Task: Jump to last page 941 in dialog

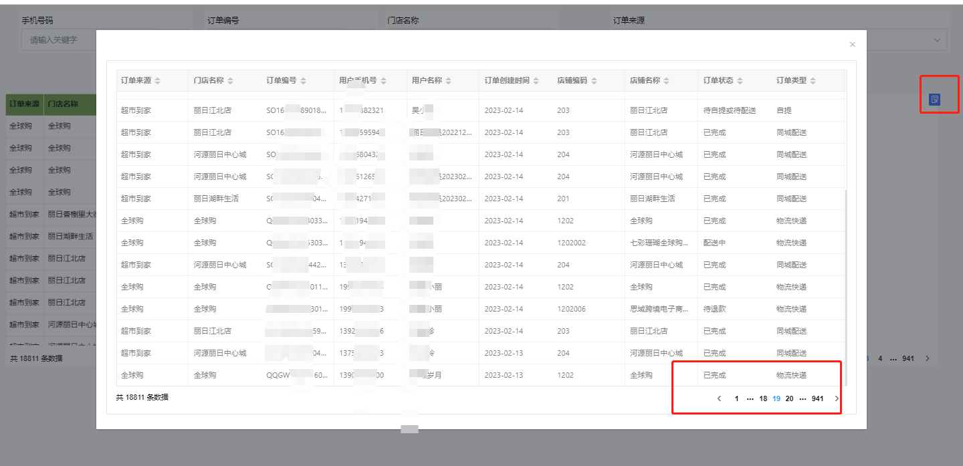Action: pyautogui.click(x=817, y=398)
